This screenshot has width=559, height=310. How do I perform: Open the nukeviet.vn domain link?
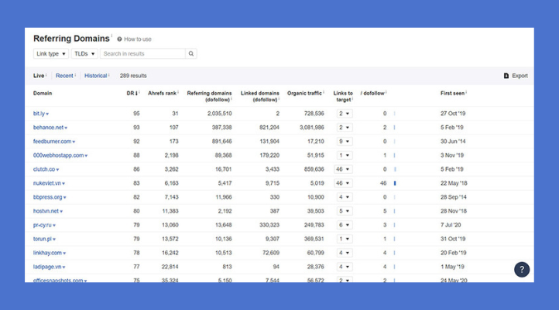point(47,183)
